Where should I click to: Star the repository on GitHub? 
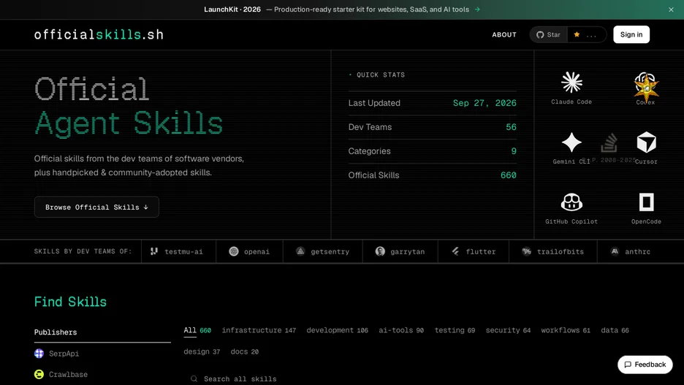(x=548, y=34)
